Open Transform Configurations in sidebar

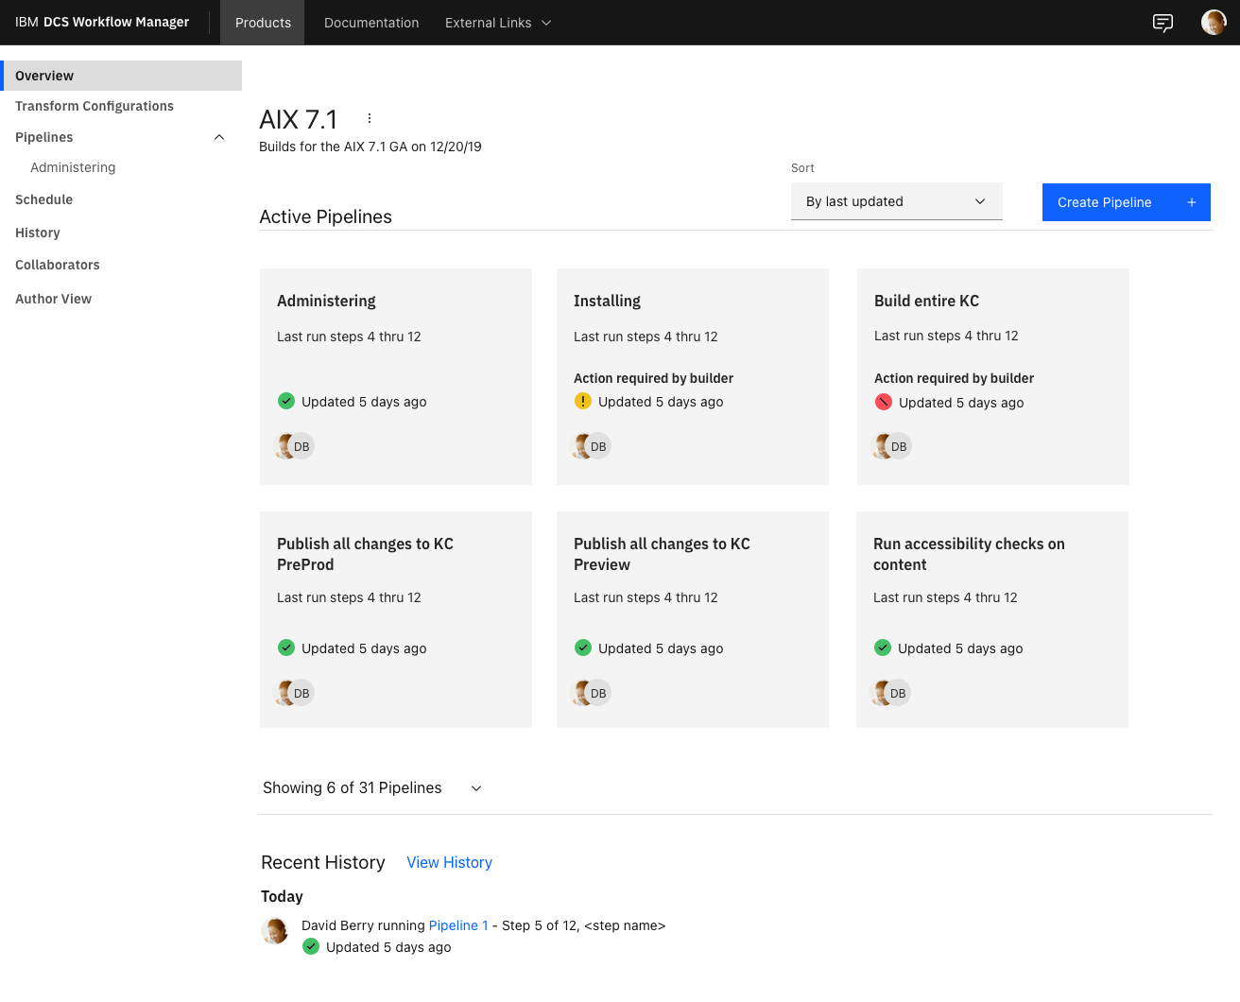95,106
